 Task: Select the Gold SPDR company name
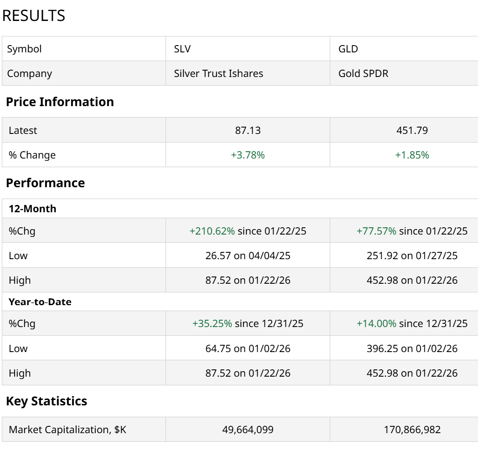click(363, 73)
